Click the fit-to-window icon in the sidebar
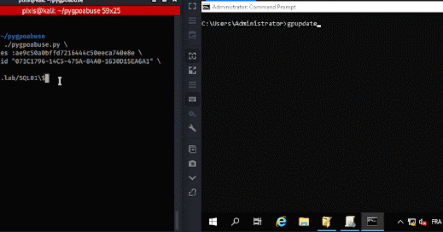This screenshot has height=232, width=443. (x=192, y=56)
